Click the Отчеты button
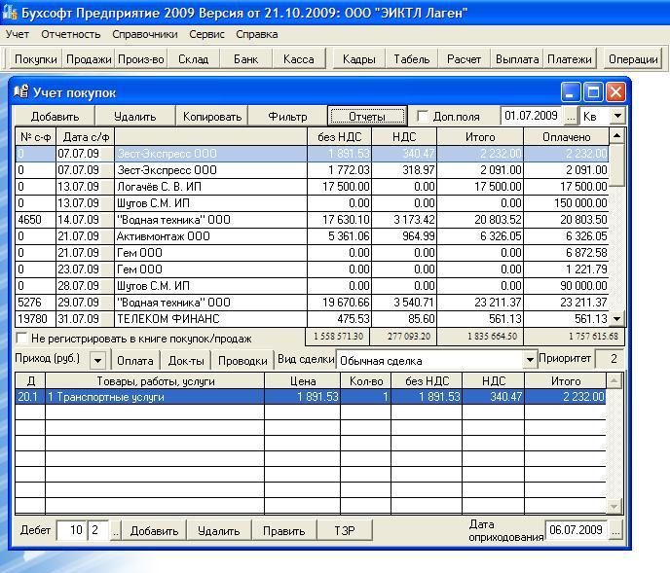The height and width of the screenshot is (573, 670). tap(367, 117)
